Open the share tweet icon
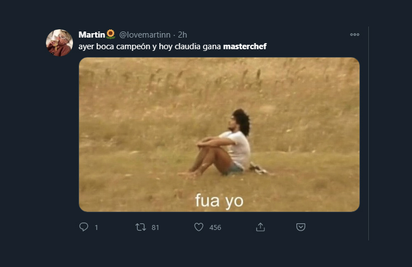Screen dimensions: 412x267 (x=260, y=227)
